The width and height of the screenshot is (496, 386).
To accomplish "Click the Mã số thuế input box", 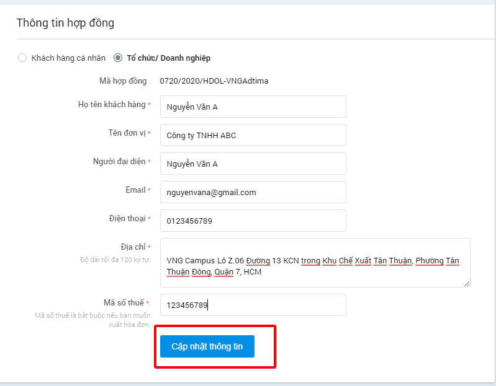I will (253, 305).
